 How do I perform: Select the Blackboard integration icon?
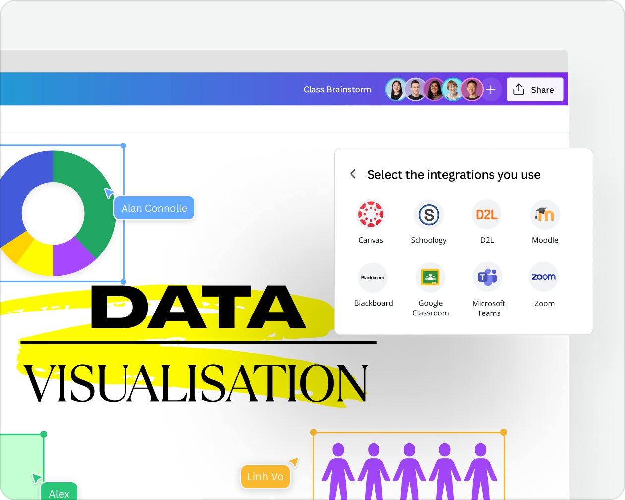(373, 277)
